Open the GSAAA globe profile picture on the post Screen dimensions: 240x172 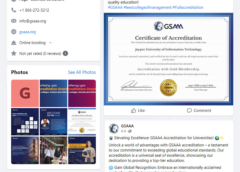pos(114,129)
